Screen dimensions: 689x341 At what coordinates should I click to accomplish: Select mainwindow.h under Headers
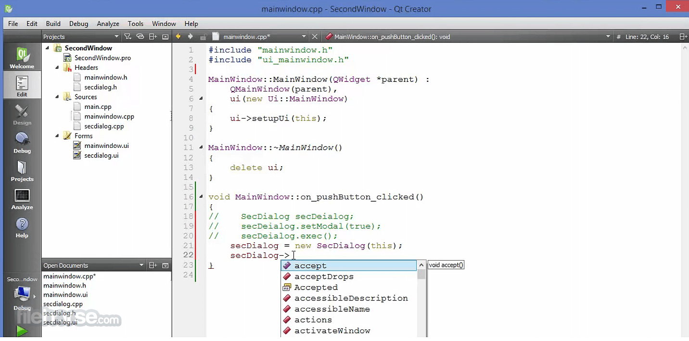pyautogui.click(x=105, y=77)
